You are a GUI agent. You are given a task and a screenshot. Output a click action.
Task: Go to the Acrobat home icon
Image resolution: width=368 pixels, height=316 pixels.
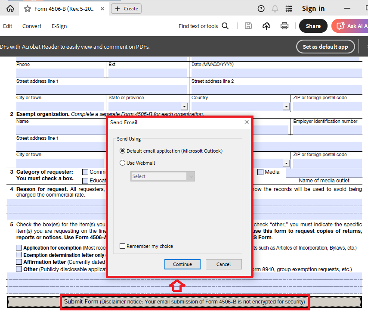(x=10, y=9)
